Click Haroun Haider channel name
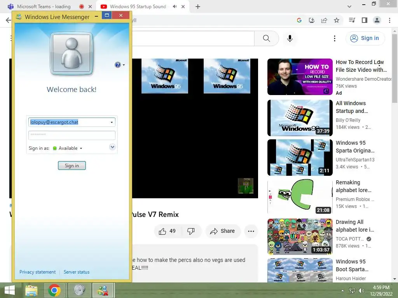The height and width of the screenshot is (298, 398). tap(351, 279)
